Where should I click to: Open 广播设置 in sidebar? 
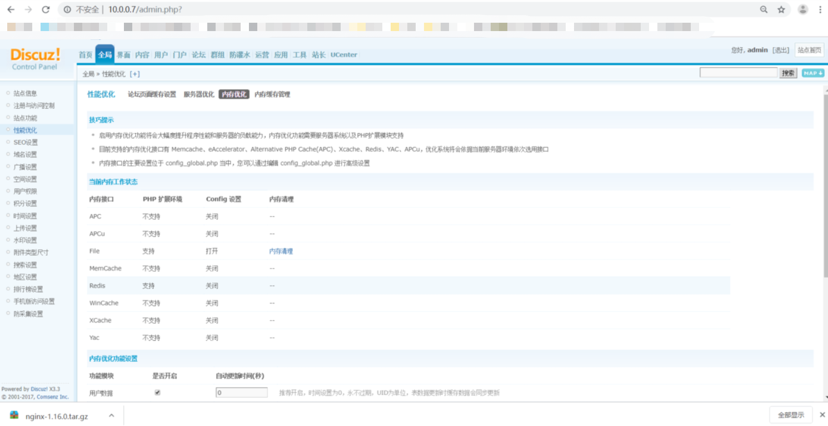tap(25, 166)
